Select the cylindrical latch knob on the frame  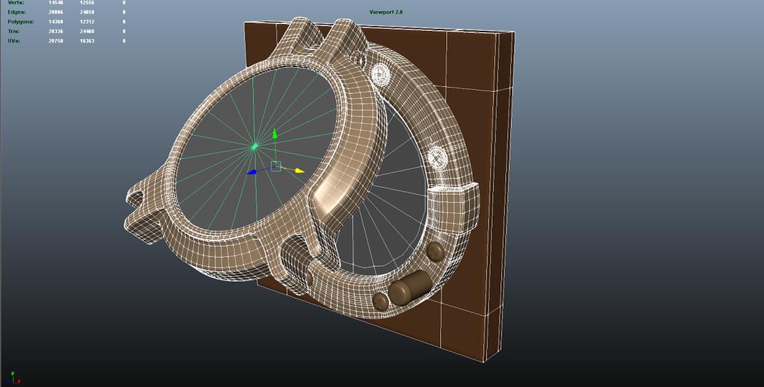[410, 288]
